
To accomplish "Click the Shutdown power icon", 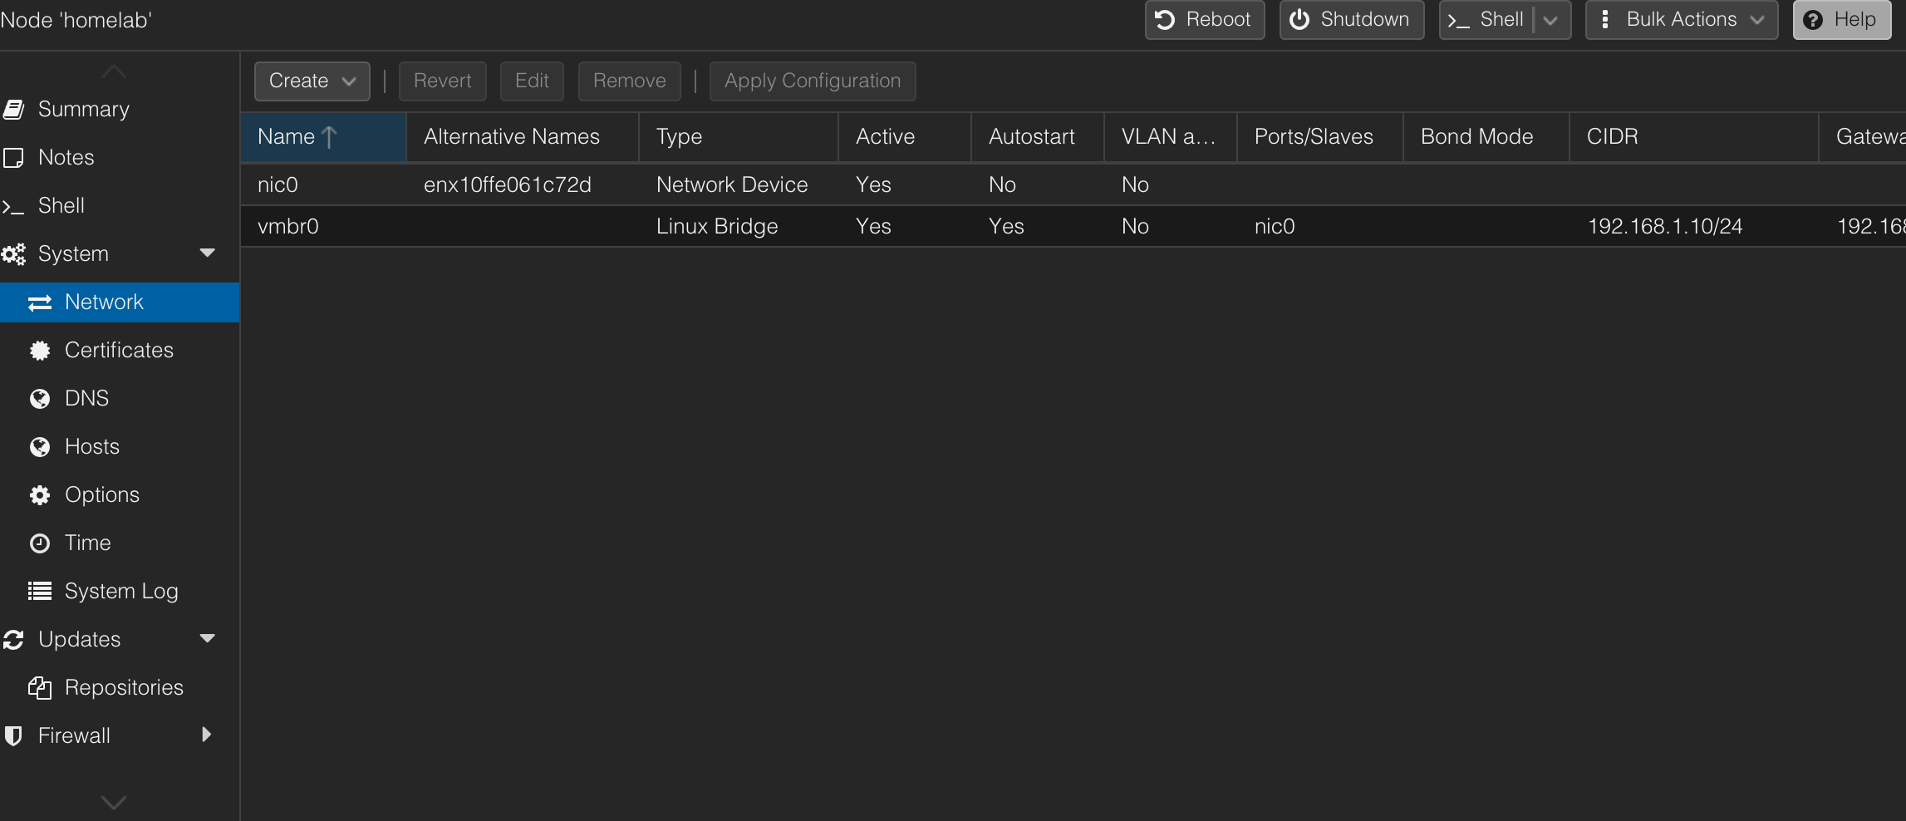I will pyautogui.click(x=1299, y=20).
